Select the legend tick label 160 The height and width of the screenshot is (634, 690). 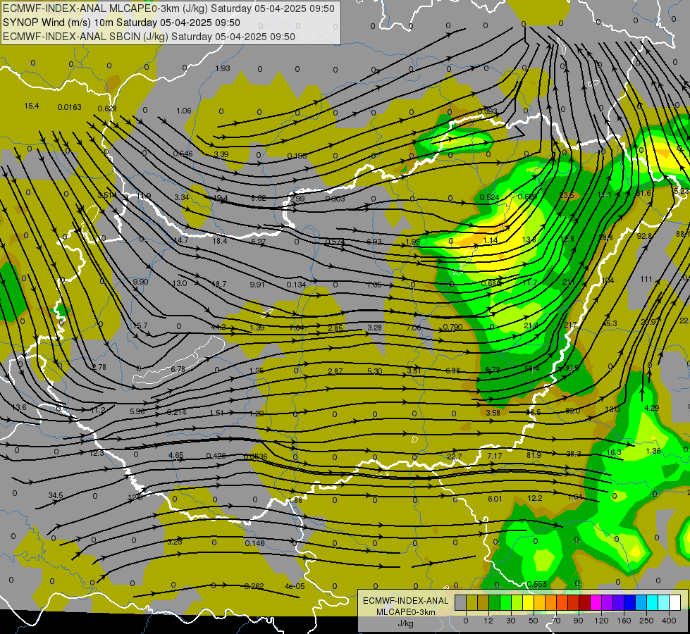(624, 621)
